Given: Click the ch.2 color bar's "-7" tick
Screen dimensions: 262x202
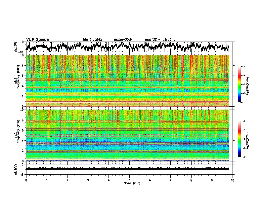Looking at the screenshot, I should pyautogui.click(x=244, y=157).
